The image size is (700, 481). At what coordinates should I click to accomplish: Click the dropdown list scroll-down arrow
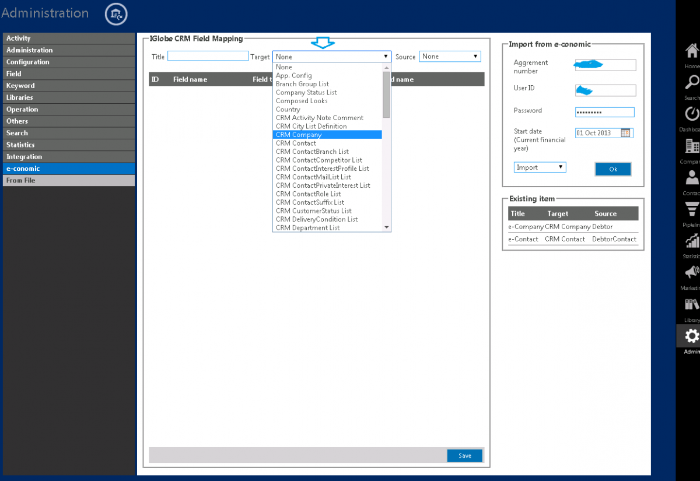click(x=386, y=227)
